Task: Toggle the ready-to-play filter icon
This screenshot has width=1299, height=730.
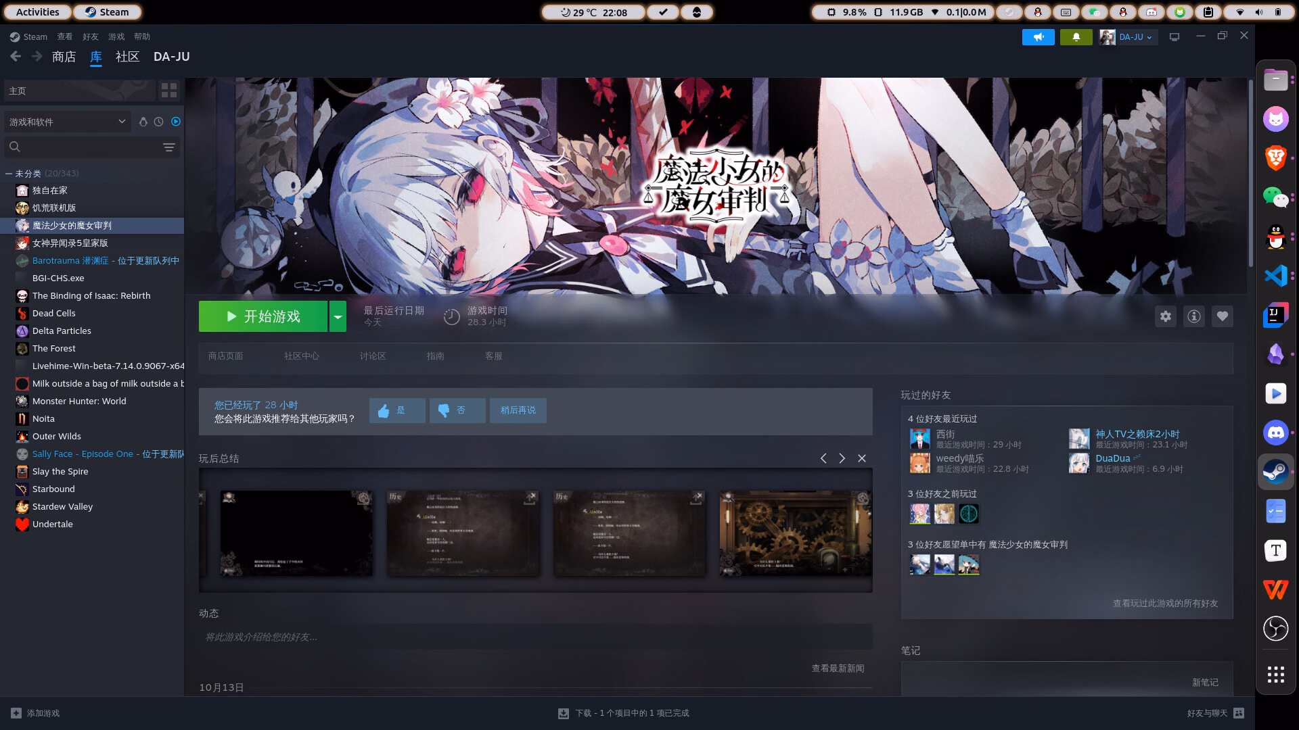Action: [176, 122]
